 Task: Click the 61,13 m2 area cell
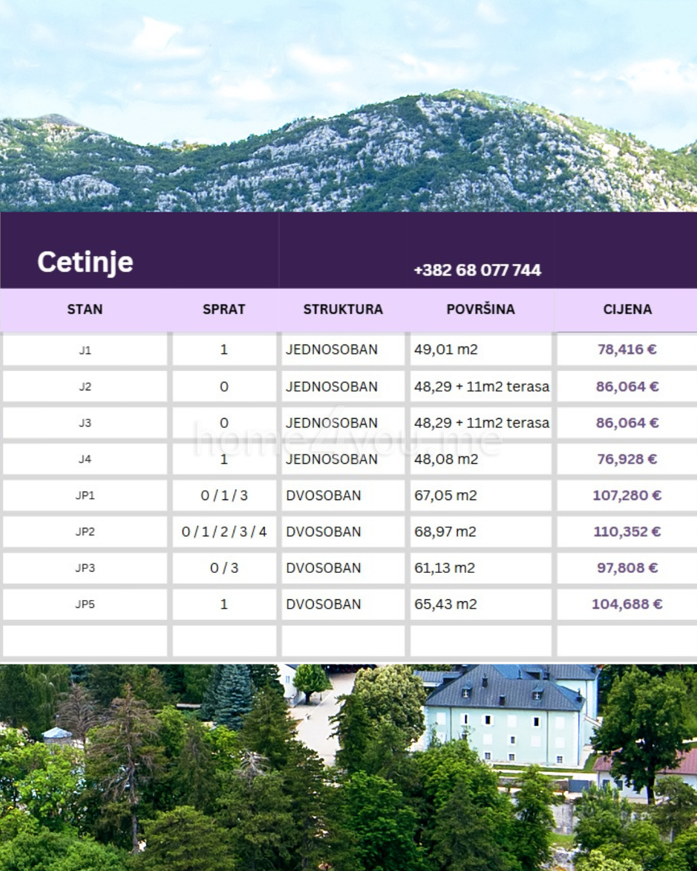coord(445,568)
